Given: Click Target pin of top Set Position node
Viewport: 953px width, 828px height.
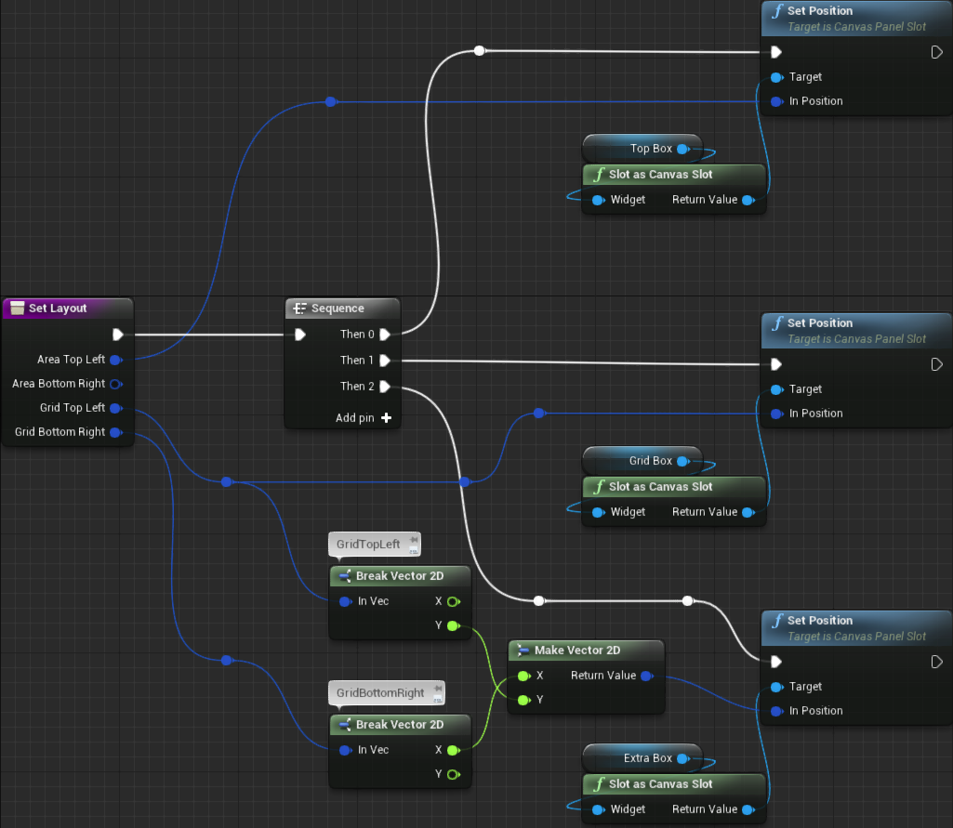Looking at the screenshot, I should point(776,78).
